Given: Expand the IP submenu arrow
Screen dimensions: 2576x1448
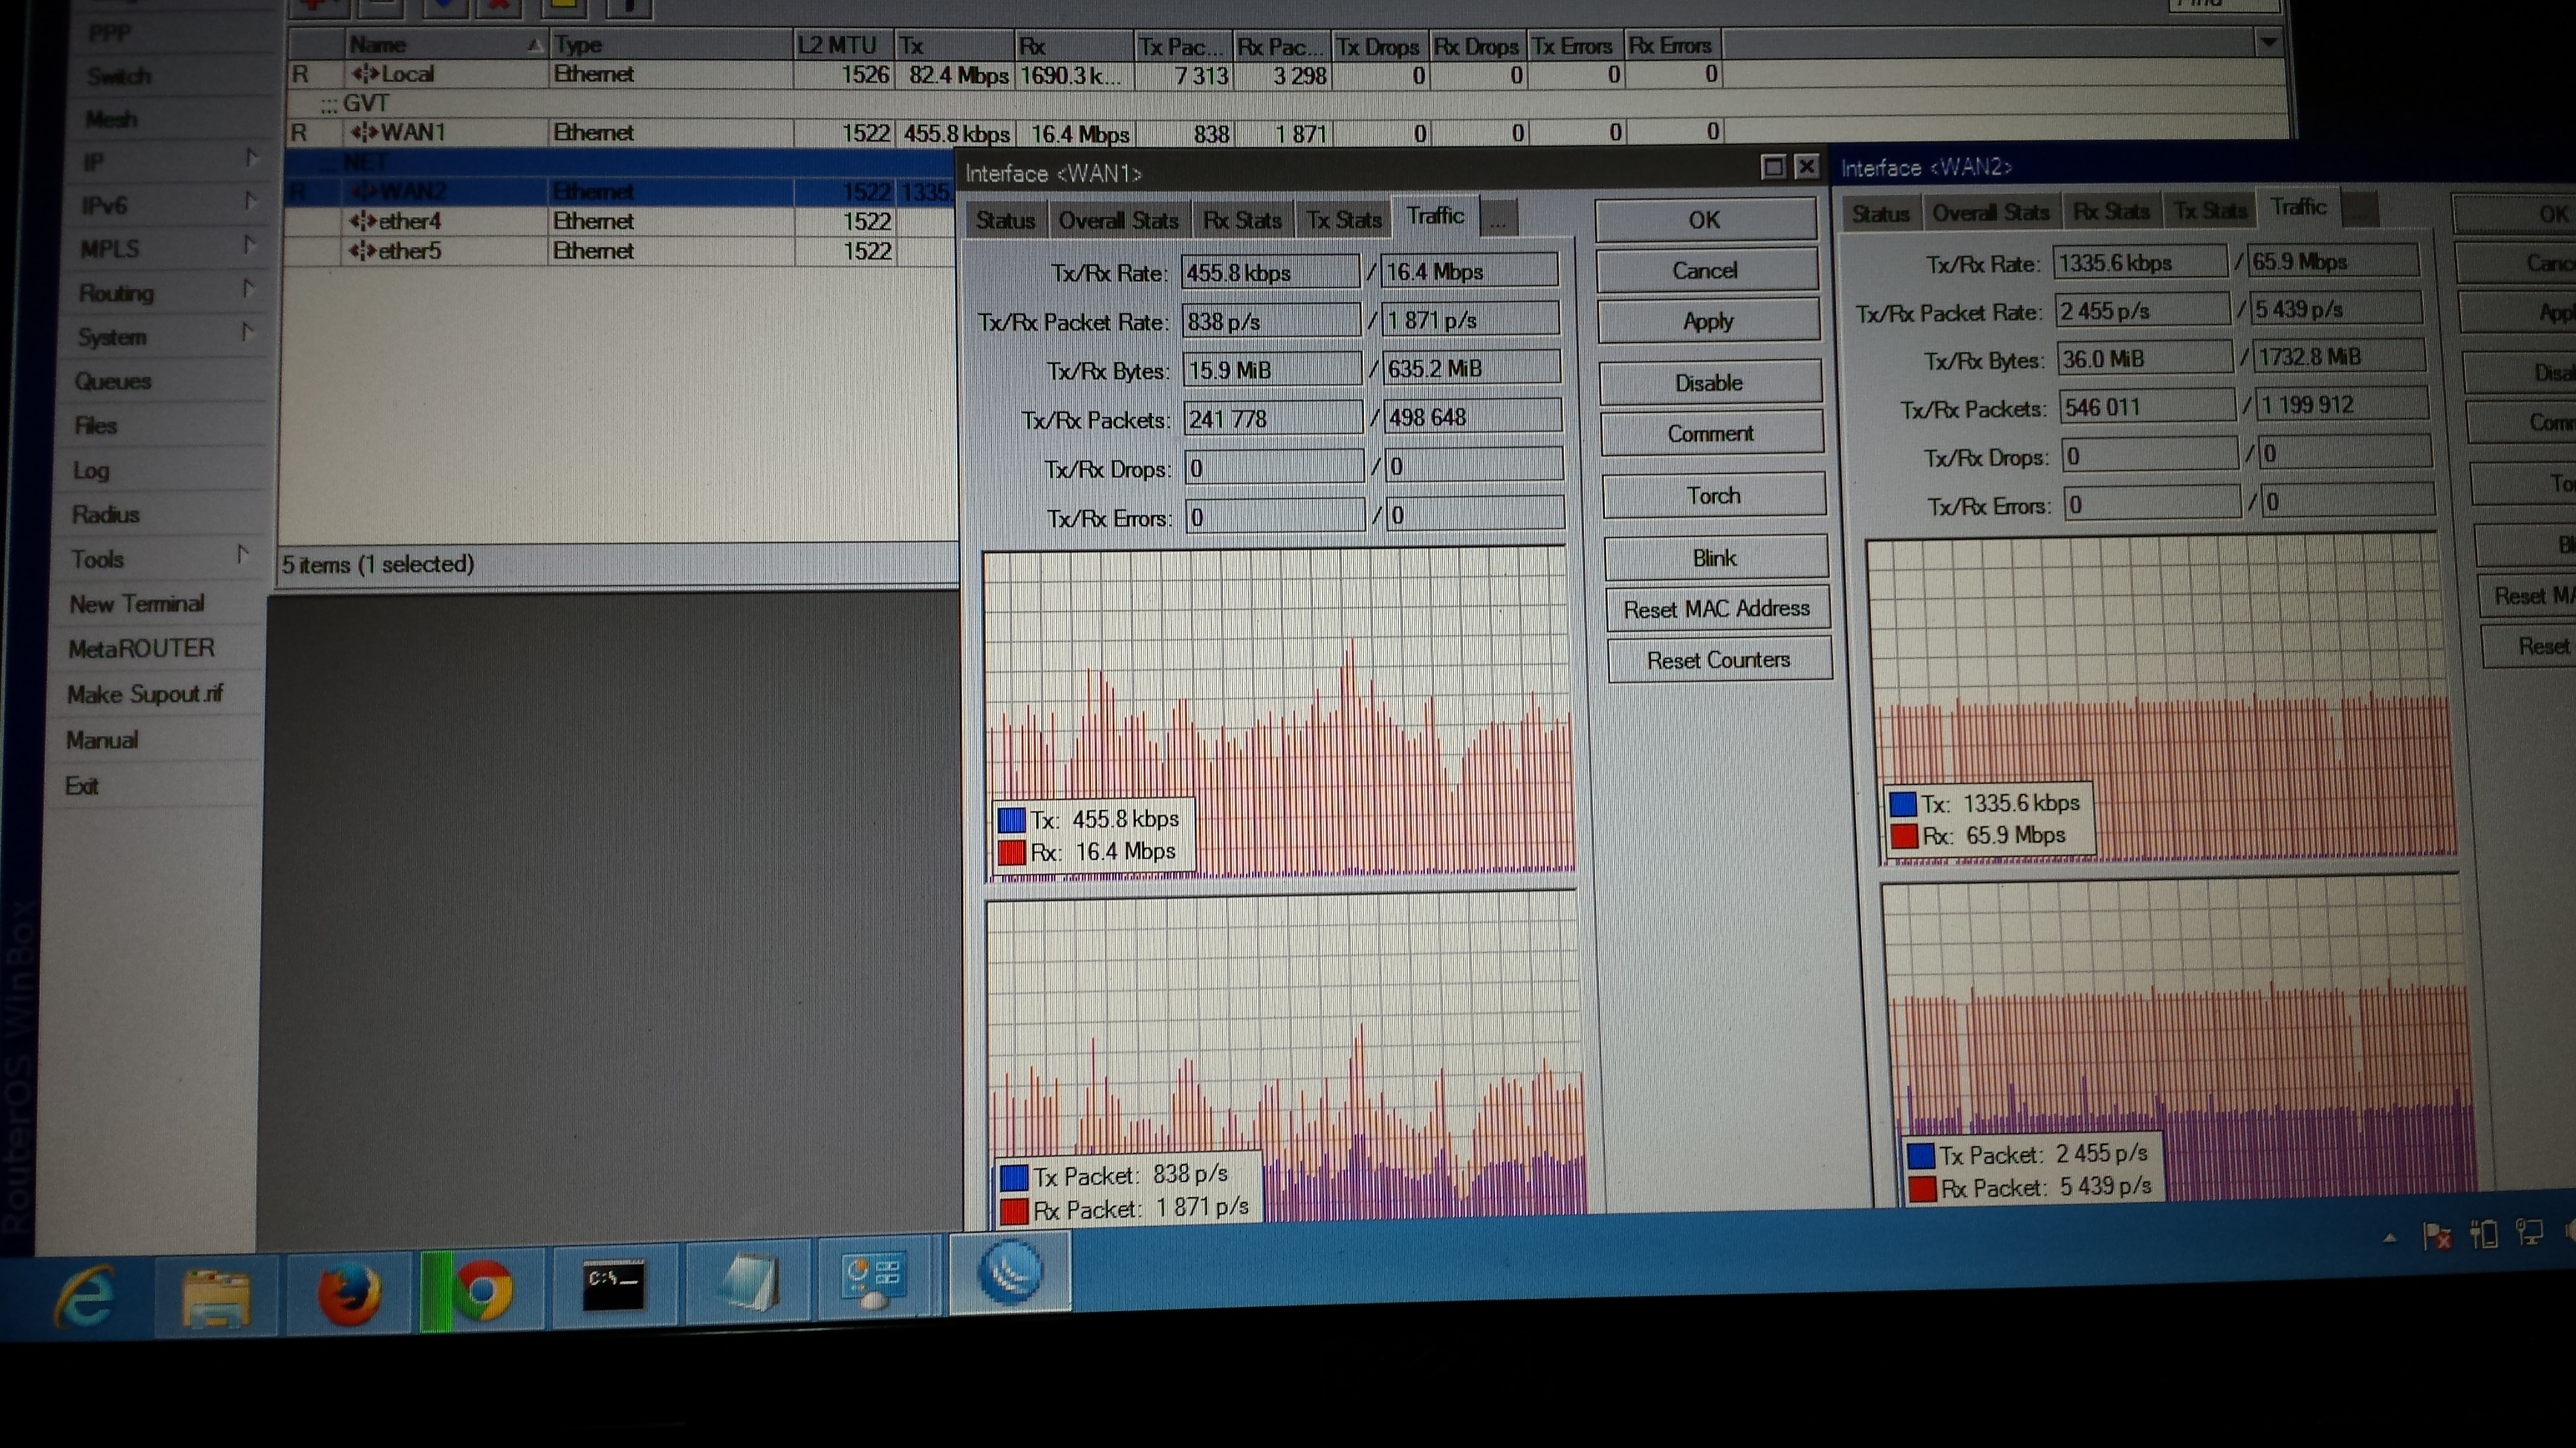Looking at the screenshot, I should click(250, 158).
